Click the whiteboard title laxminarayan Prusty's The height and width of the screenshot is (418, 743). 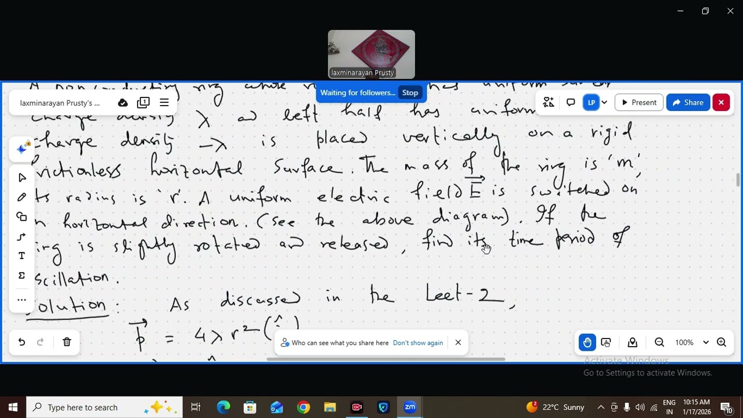pyautogui.click(x=60, y=103)
